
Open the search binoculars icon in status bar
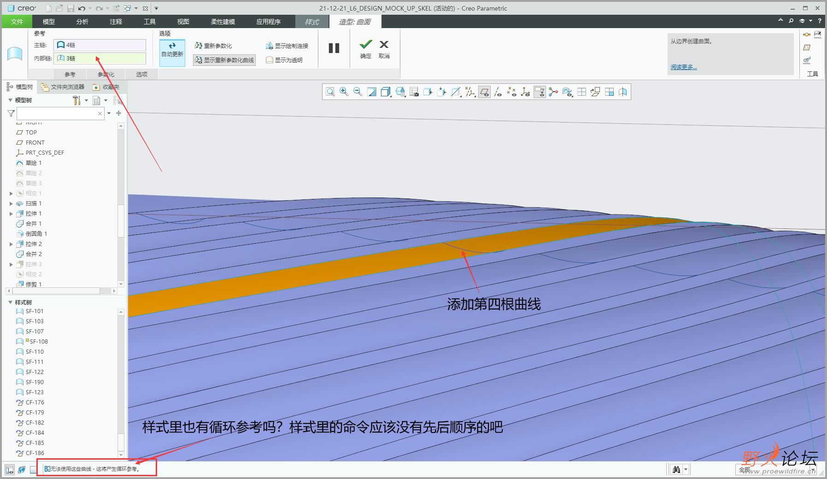click(x=676, y=469)
